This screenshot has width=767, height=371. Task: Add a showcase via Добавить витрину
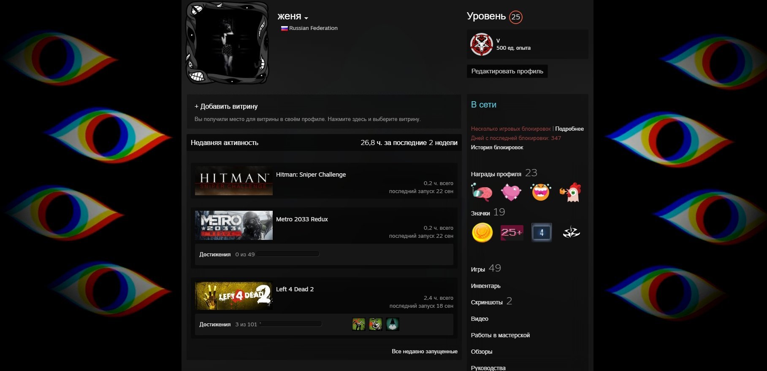226,106
